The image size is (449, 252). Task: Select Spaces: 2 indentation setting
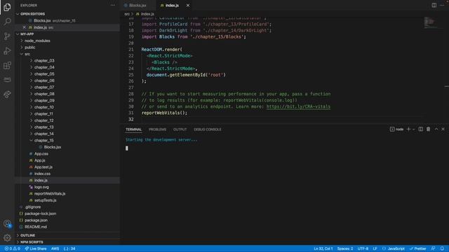[x=345, y=248]
